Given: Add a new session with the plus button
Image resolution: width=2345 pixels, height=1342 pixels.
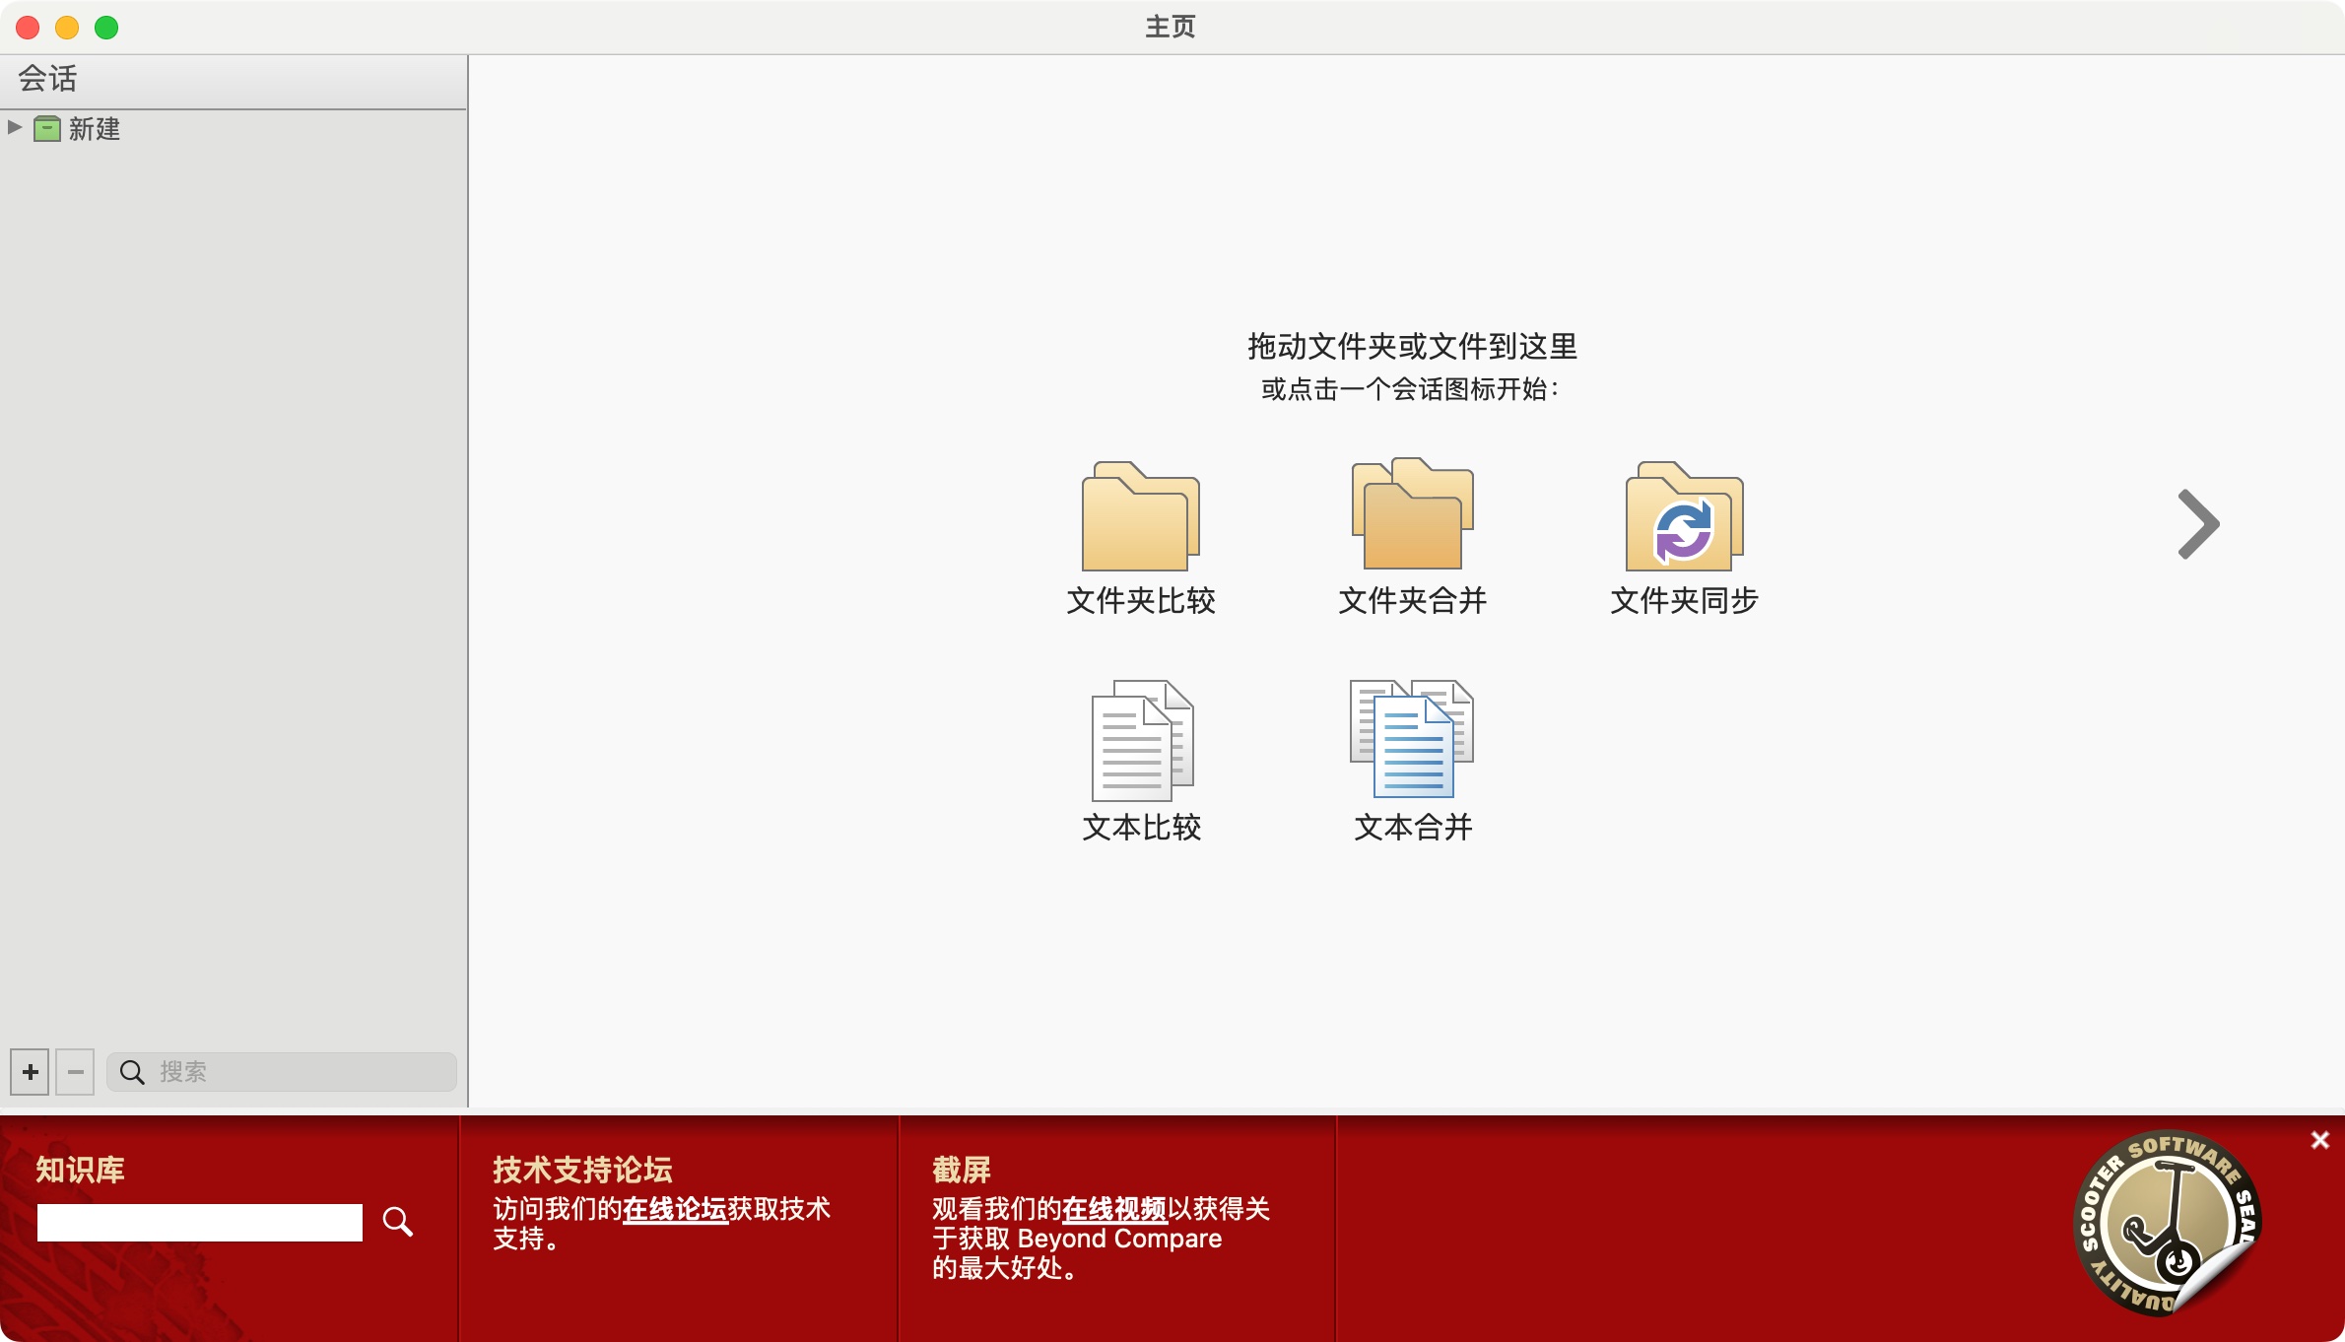Looking at the screenshot, I should (x=29, y=1072).
